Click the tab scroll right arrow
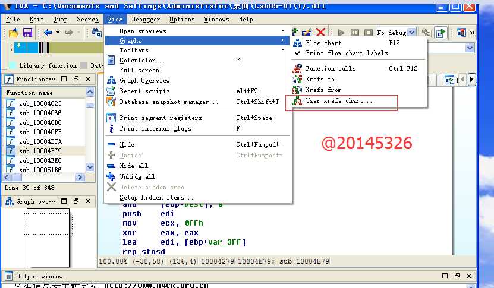The height and width of the screenshot is (288, 494). click(471, 80)
